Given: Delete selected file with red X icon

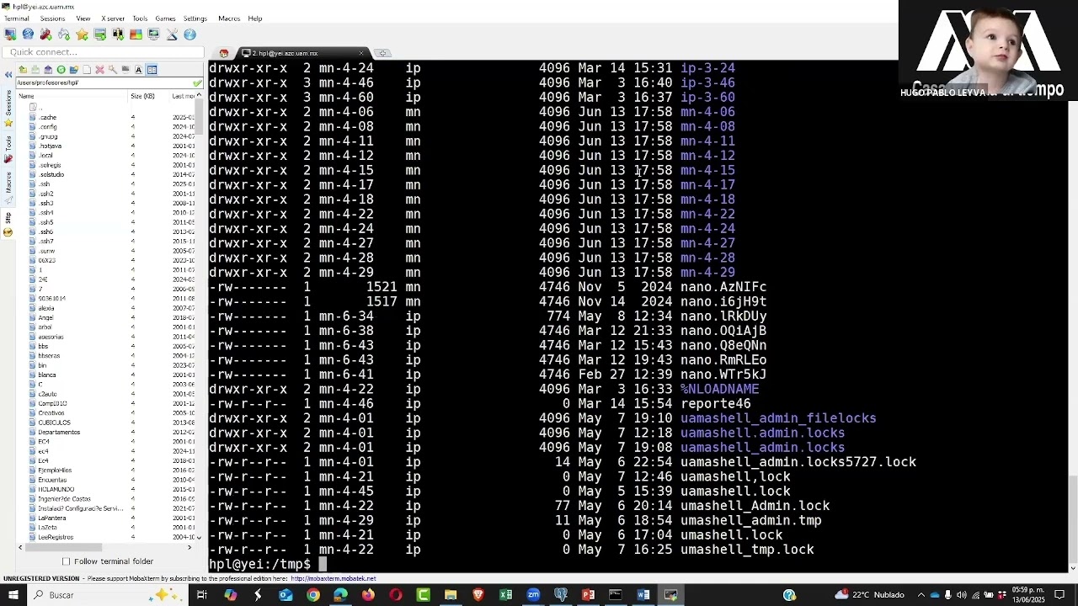Looking at the screenshot, I should 99,70.
